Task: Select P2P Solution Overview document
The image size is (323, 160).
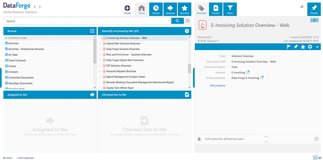Action: [x=119, y=66]
